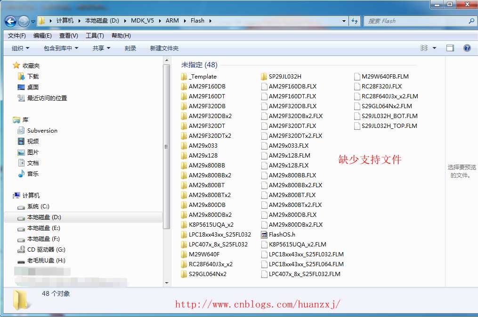Click the refresh button beside address bar
Image resolution: width=478 pixels, height=317 pixels.
click(354, 21)
